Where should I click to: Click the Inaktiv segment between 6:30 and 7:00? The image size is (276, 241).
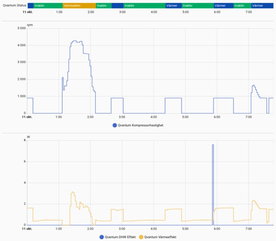(x=242, y=6)
